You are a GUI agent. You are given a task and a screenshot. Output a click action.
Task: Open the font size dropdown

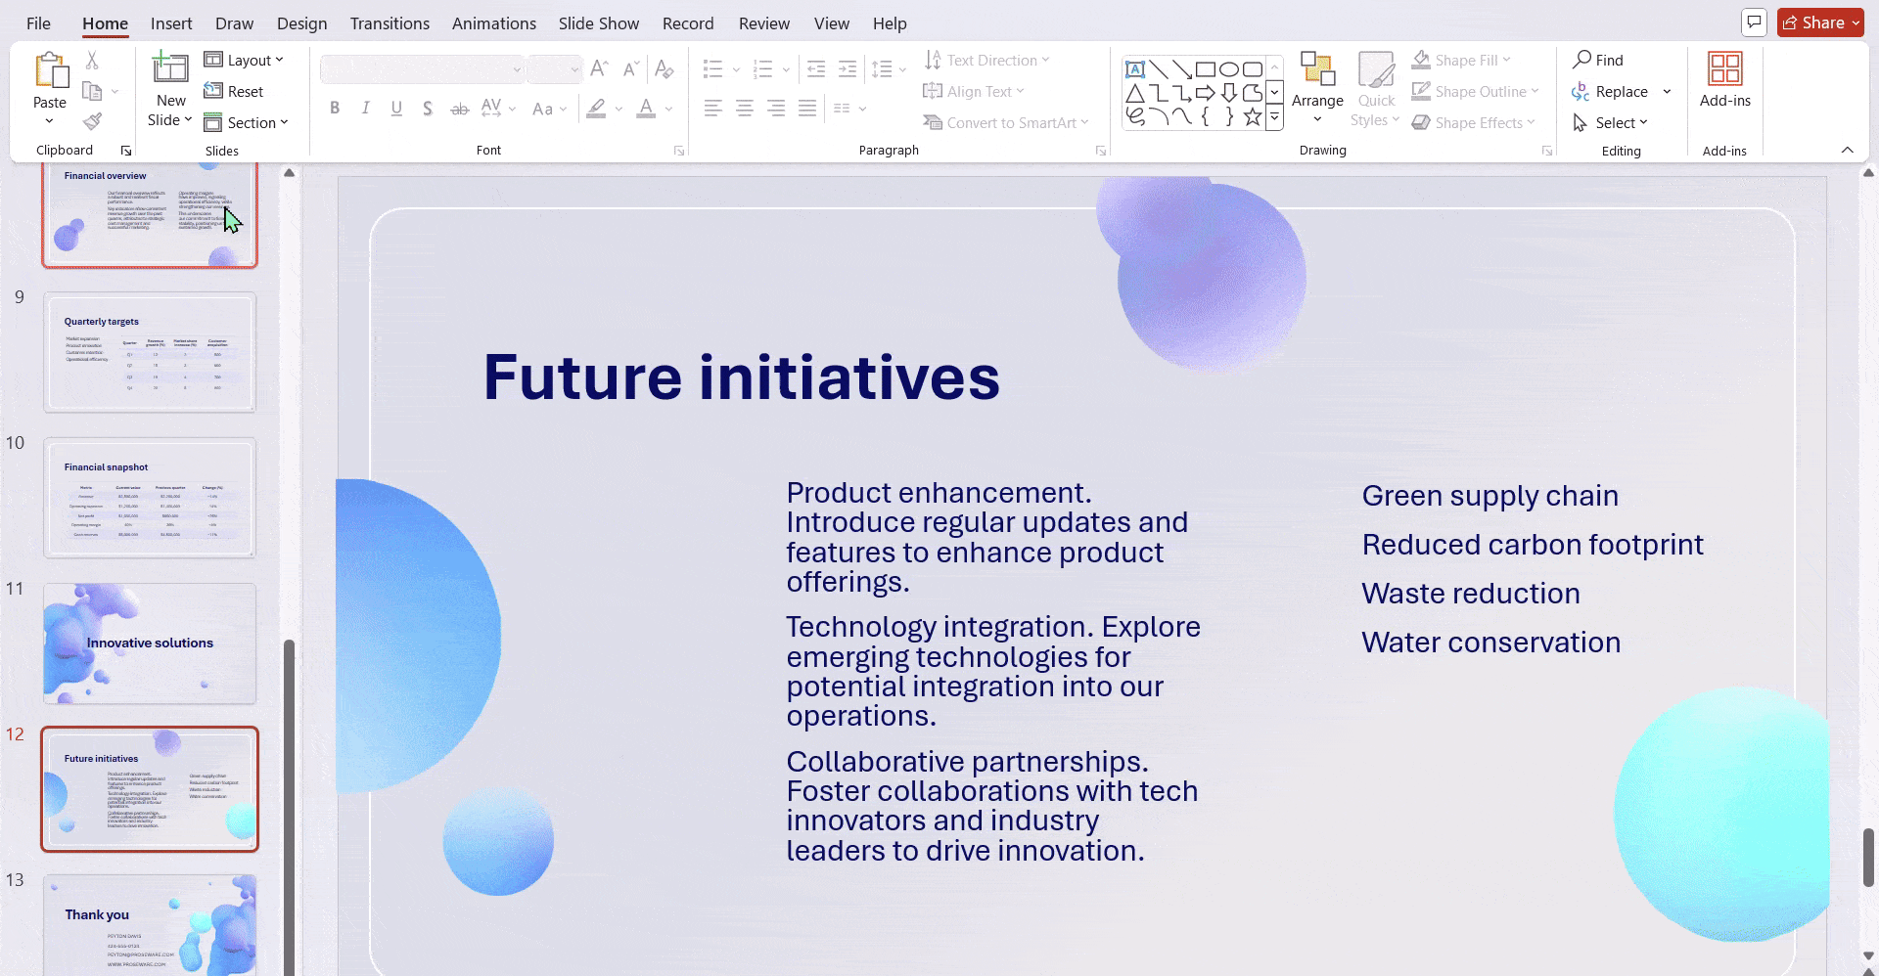pyautogui.click(x=573, y=69)
